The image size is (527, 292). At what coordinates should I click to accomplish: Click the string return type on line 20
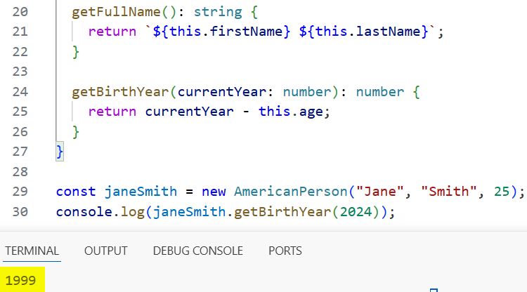[218, 13]
